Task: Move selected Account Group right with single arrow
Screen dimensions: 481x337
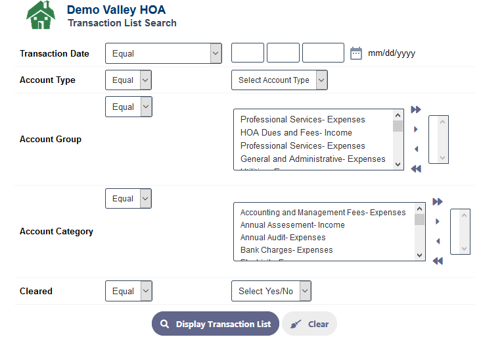Action: tap(416, 129)
